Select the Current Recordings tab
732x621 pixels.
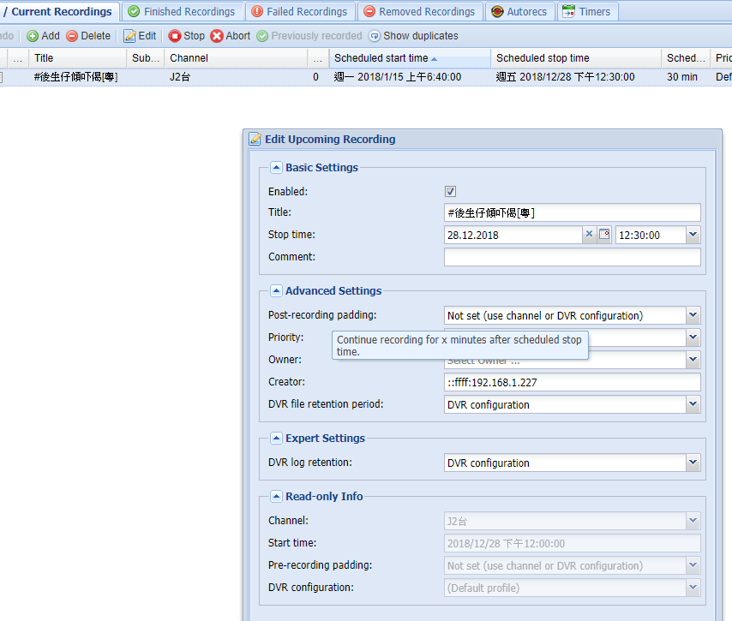(x=60, y=12)
